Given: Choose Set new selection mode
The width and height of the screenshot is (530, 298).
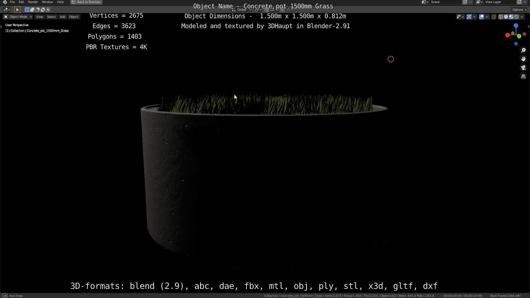Looking at the screenshot, I should pyautogui.click(x=27, y=10).
